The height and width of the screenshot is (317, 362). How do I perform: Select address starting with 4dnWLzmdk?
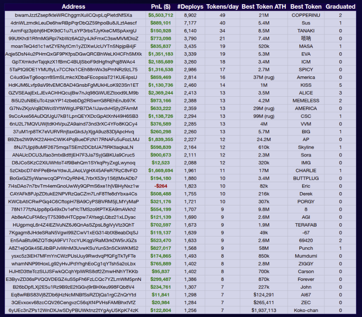pos(73,23)
